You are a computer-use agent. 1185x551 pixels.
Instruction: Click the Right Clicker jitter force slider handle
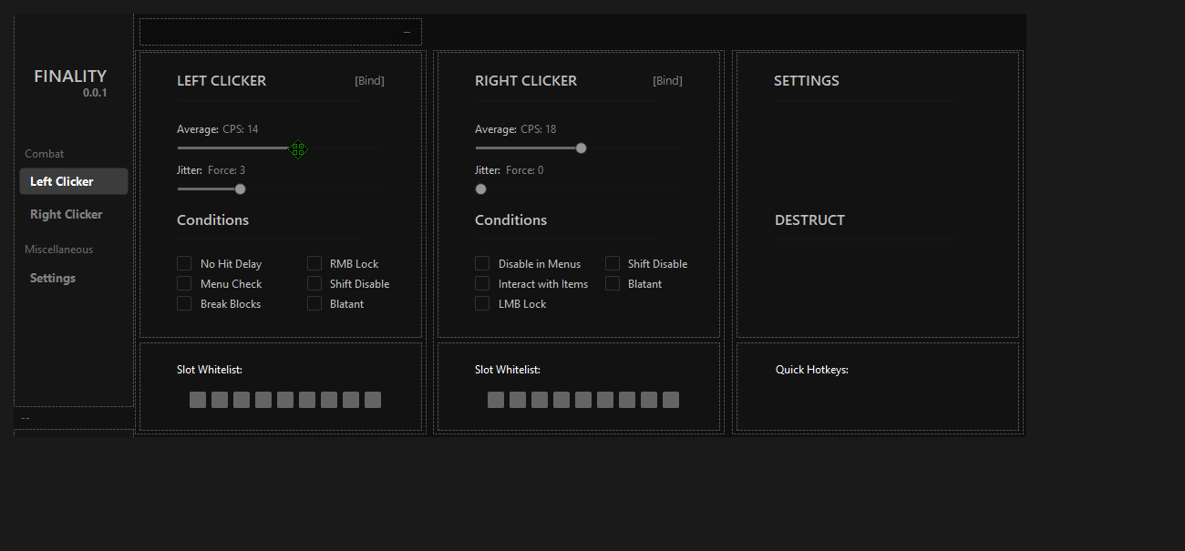tap(480, 189)
